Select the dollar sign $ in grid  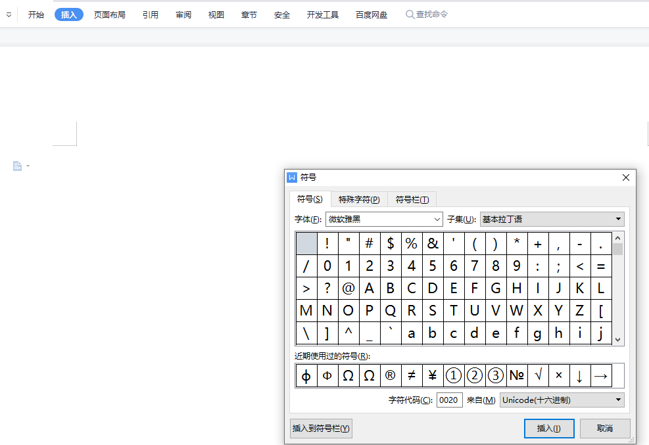[x=391, y=244]
